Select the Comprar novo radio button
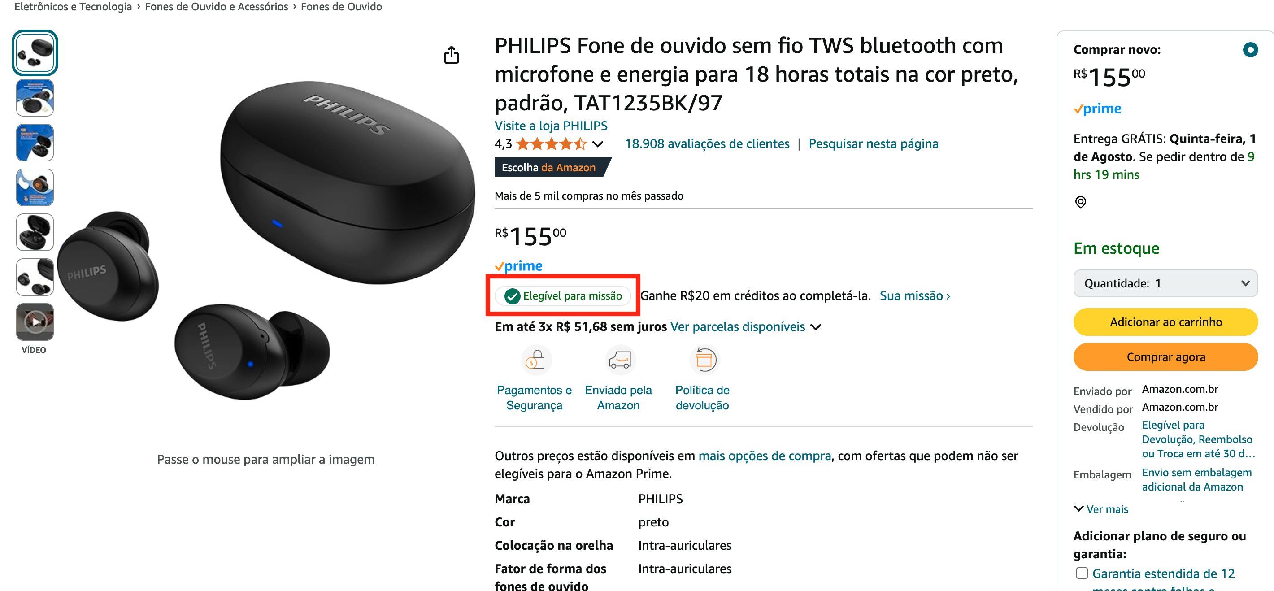 pos(1250,49)
